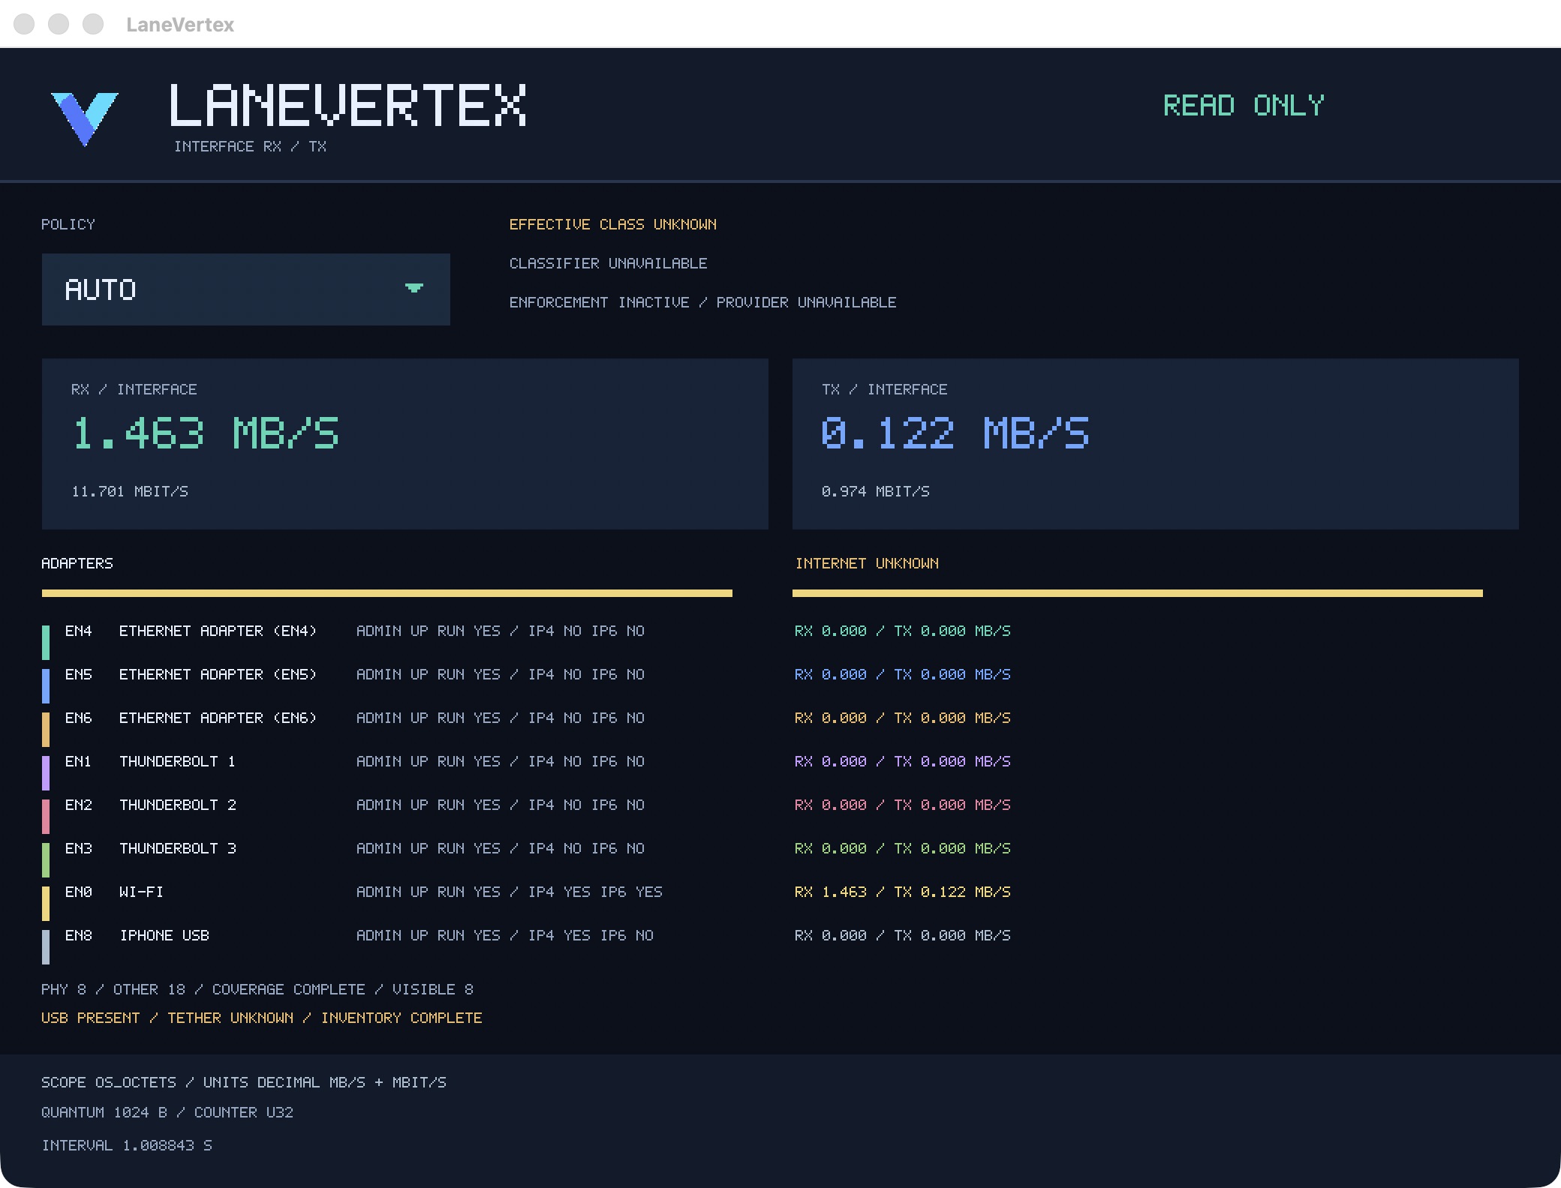Click USB PRESENT / TETHER UNKNOWN status line
The height and width of the screenshot is (1188, 1561).
point(261,1018)
